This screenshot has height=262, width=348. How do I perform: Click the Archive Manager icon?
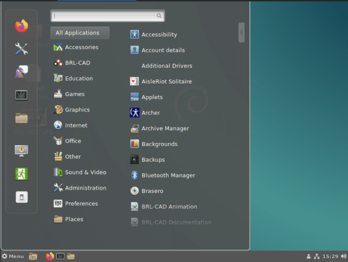click(134, 128)
